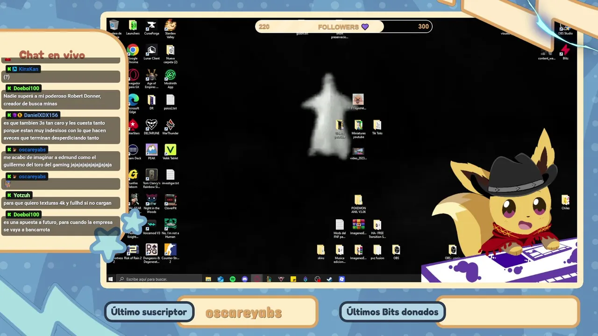Launch the CurseForge desktop shortcut
This screenshot has width=598, height=336.
click(151, 27)
